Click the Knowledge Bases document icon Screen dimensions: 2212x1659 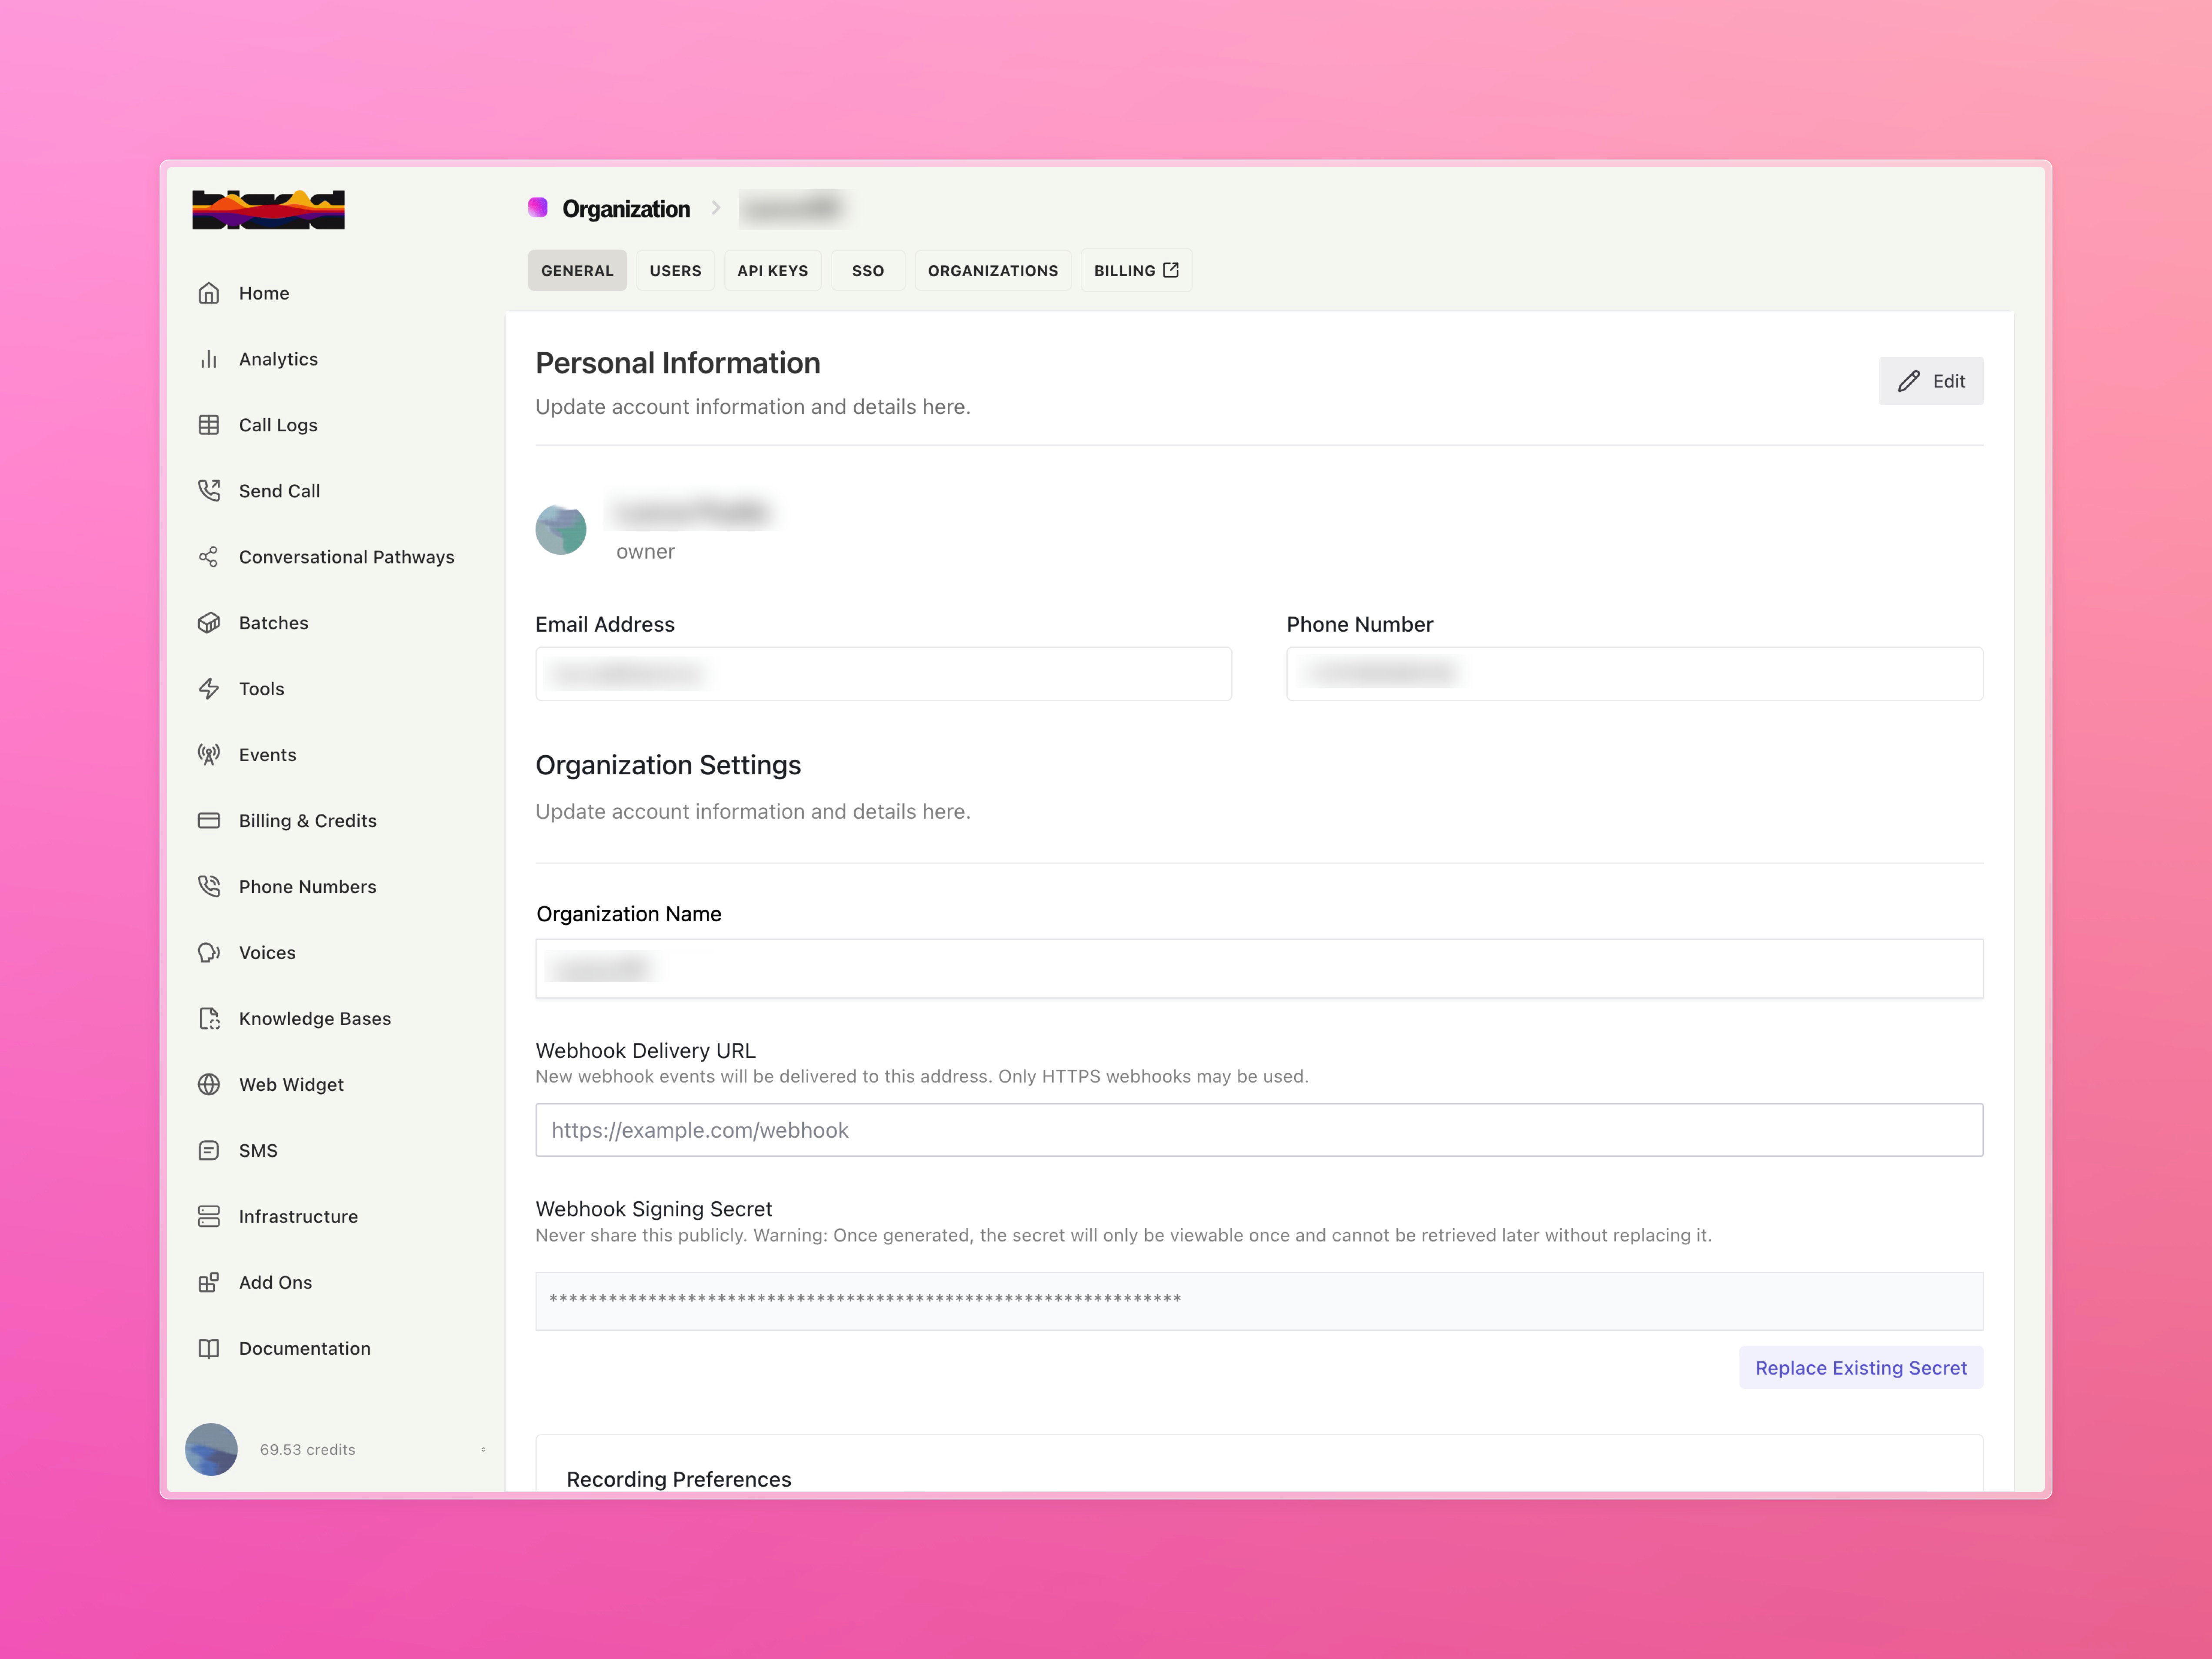pyautogui.click(x=209, y=1019)
